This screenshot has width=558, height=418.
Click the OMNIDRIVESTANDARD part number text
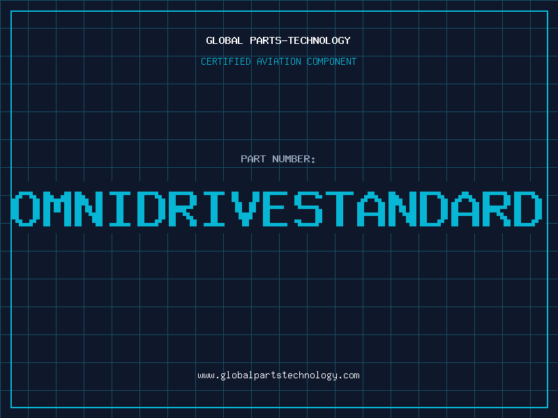point(277,209)
